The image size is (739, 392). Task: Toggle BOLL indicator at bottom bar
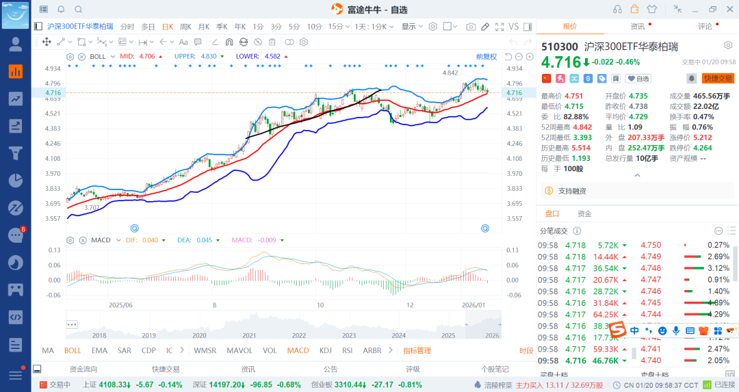(x=73, y=350)
